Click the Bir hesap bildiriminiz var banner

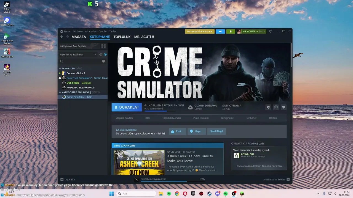[200, 31]
